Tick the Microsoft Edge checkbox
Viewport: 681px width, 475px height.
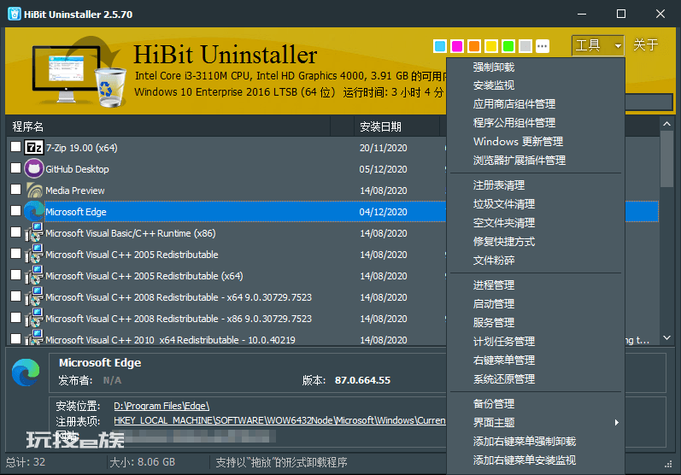(15, 210)
